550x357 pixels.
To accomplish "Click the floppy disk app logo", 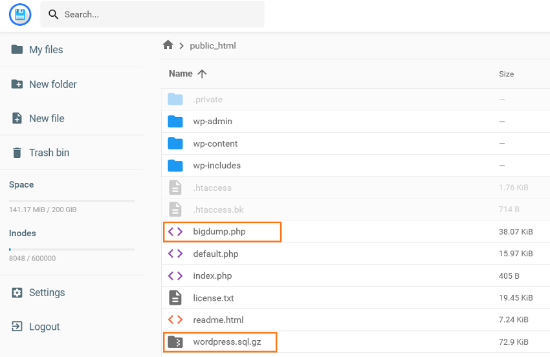I will point(20,15).
